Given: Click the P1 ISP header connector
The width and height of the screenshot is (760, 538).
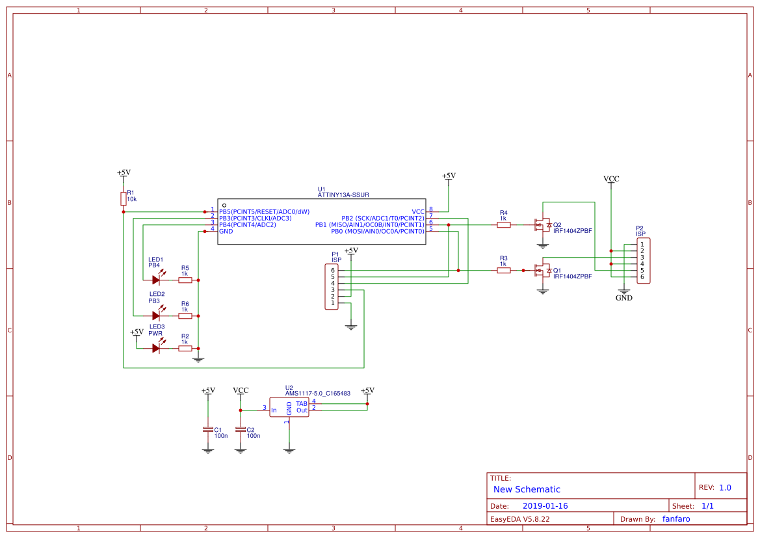Looking at the screenshot, I should pos(332,286).
